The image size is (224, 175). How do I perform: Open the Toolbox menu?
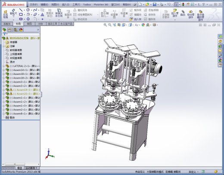(x=87, y=5)
